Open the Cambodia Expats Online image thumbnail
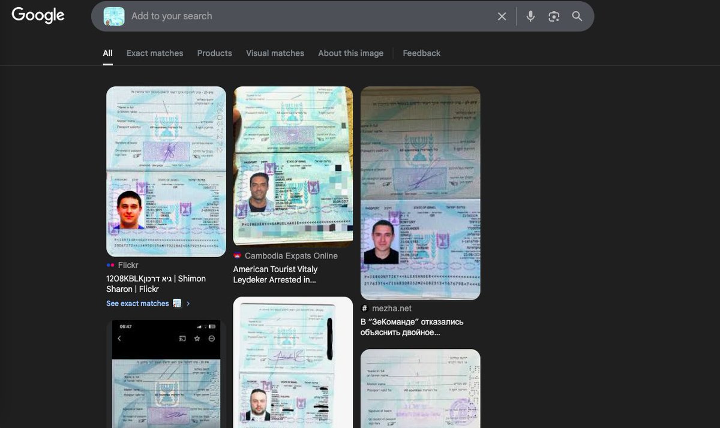This screenshot has width=720, height=428. coord(293,167)
